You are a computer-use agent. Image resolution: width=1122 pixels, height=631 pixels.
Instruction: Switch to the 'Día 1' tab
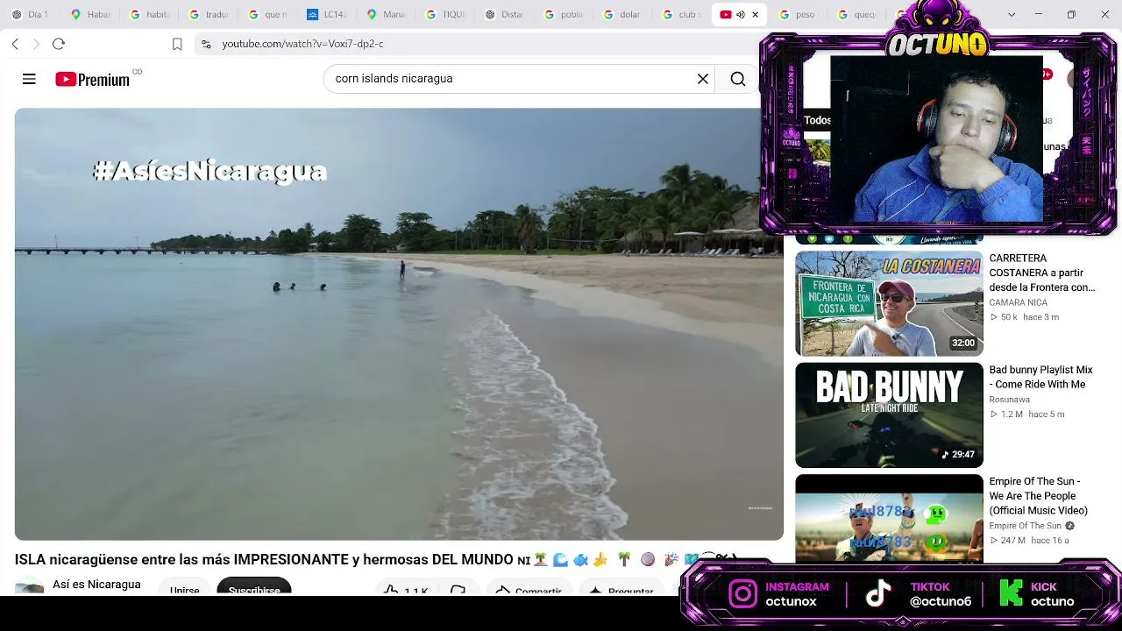[30, 15]
